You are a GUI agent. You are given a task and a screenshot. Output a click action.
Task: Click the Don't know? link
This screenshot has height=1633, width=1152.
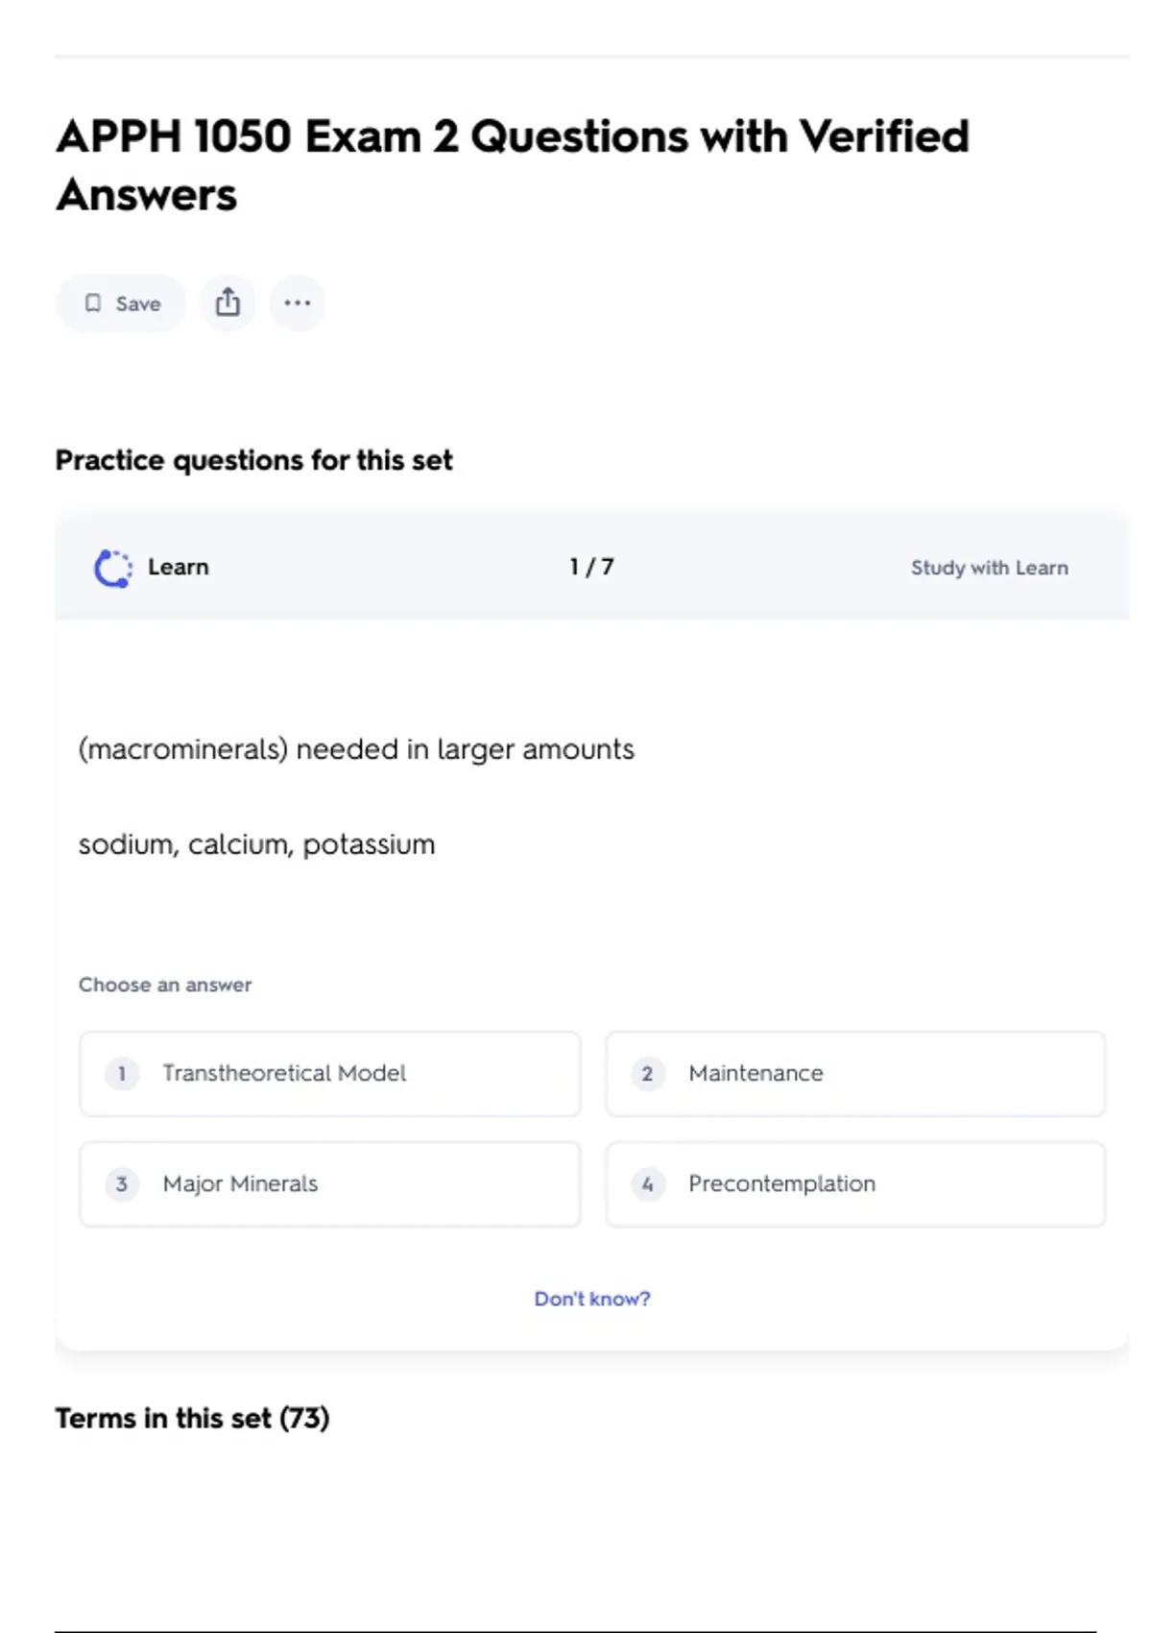point(591,1299)
